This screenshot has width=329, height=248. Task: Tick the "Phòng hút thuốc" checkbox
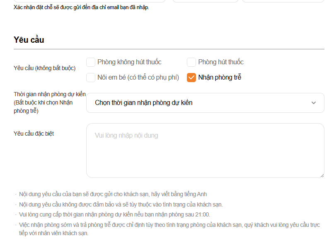(191, 62)
